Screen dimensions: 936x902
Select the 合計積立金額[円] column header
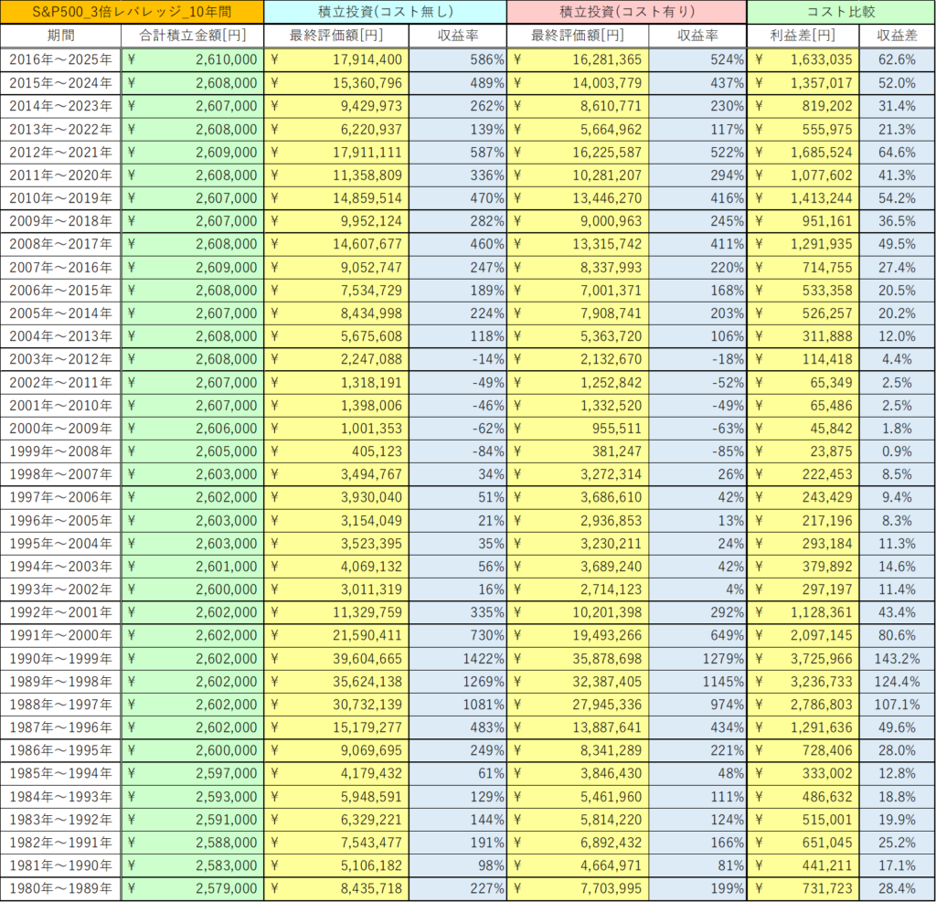point(192,36)
